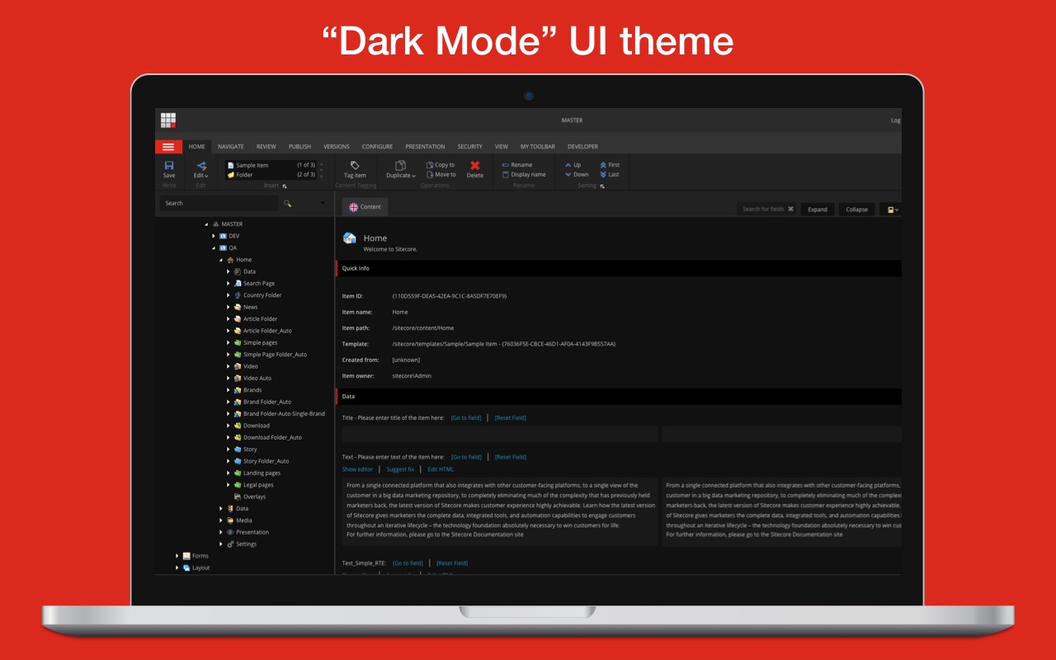
Task: Switch to the PUBLISH ribbon tab
Action: (299, 147)
